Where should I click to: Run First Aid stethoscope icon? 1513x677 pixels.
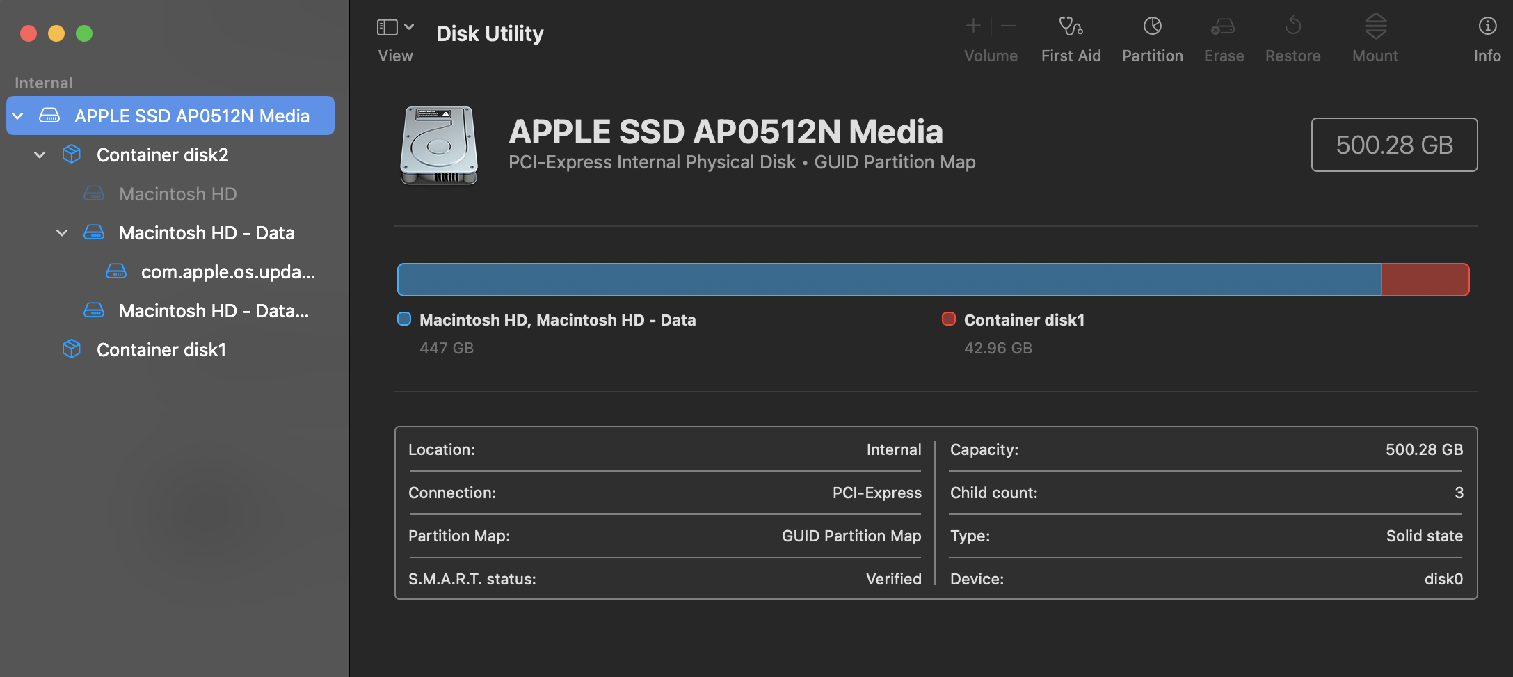pos(1071,27)
